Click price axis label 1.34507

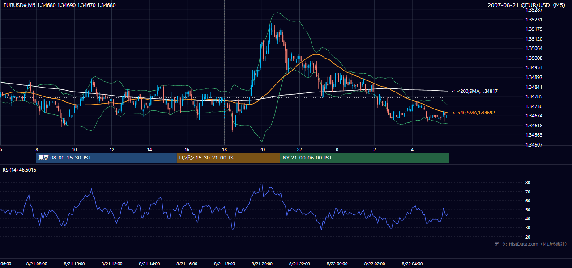click(534, 145)
